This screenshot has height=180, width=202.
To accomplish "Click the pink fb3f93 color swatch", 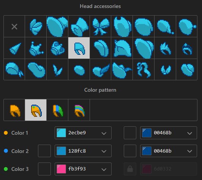I will (x=61, y=169).
